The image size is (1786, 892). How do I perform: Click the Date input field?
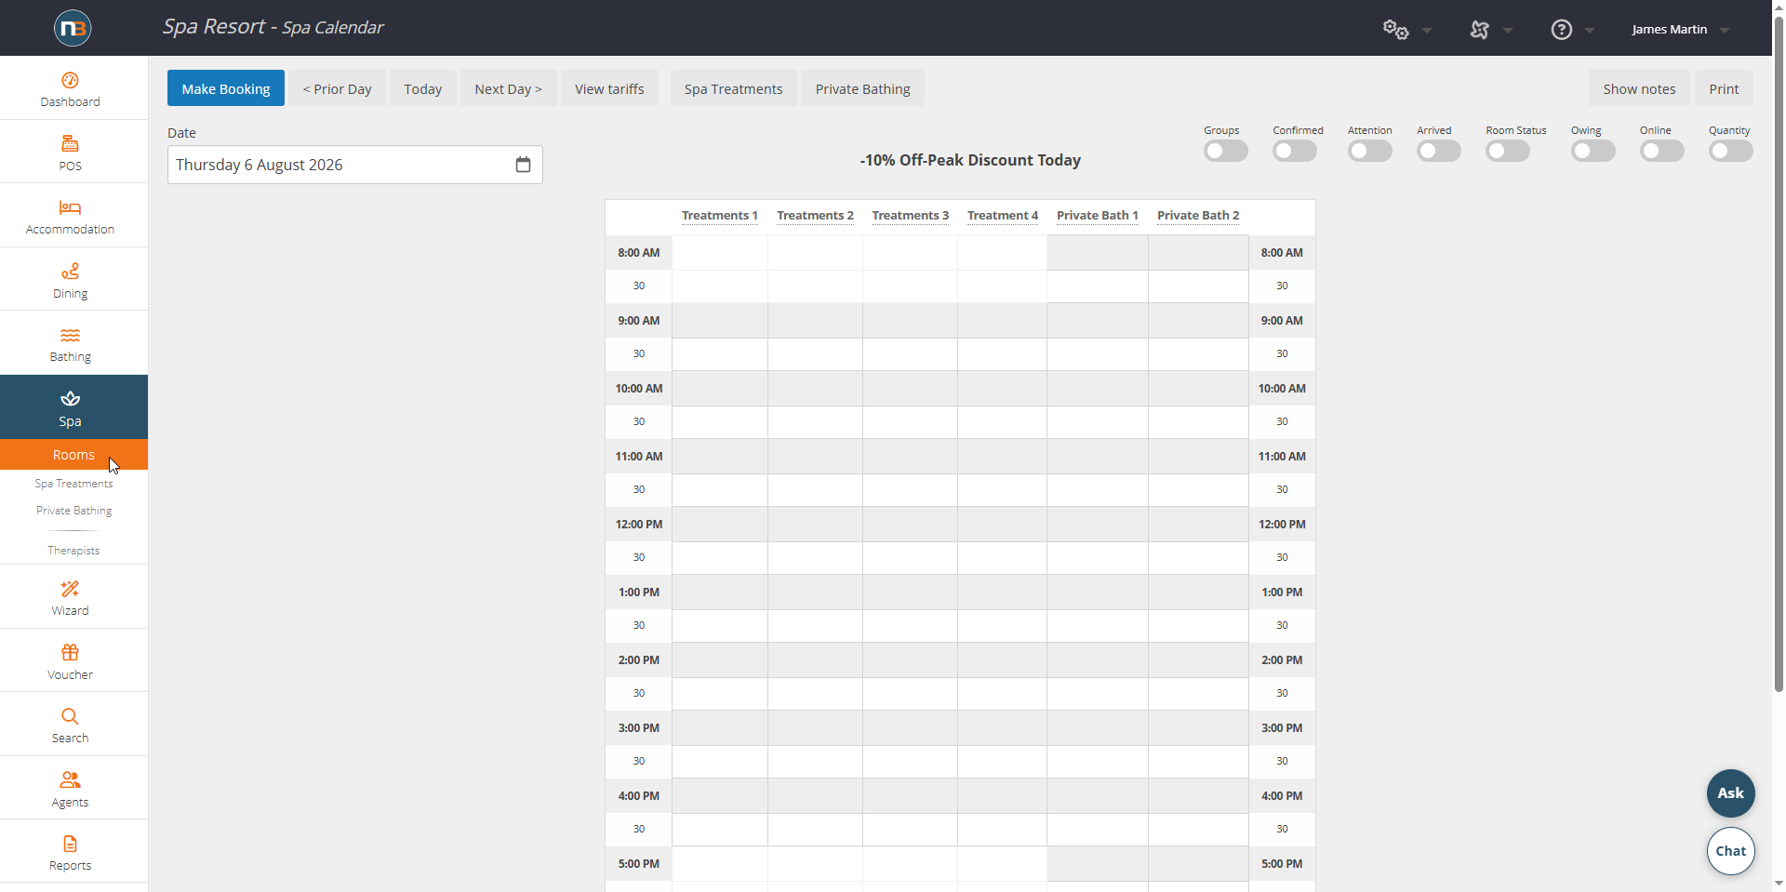[x=354, y=165]
